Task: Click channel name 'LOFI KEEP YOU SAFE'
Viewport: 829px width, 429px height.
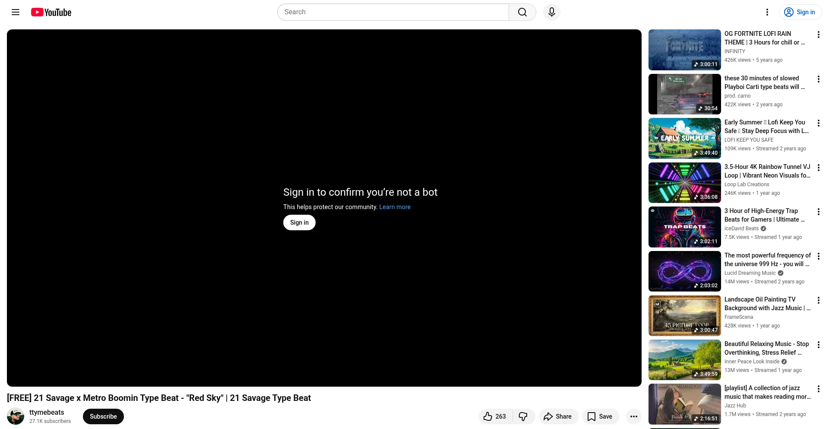Action: [749, 140]
